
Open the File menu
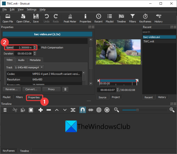tap(5, 9)
